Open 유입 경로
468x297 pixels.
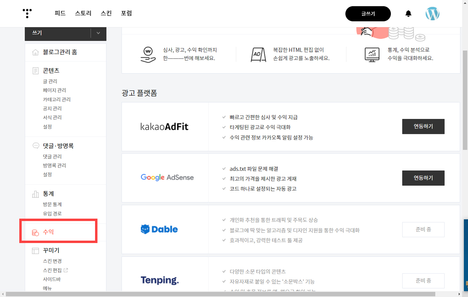[x=52, y=214]
